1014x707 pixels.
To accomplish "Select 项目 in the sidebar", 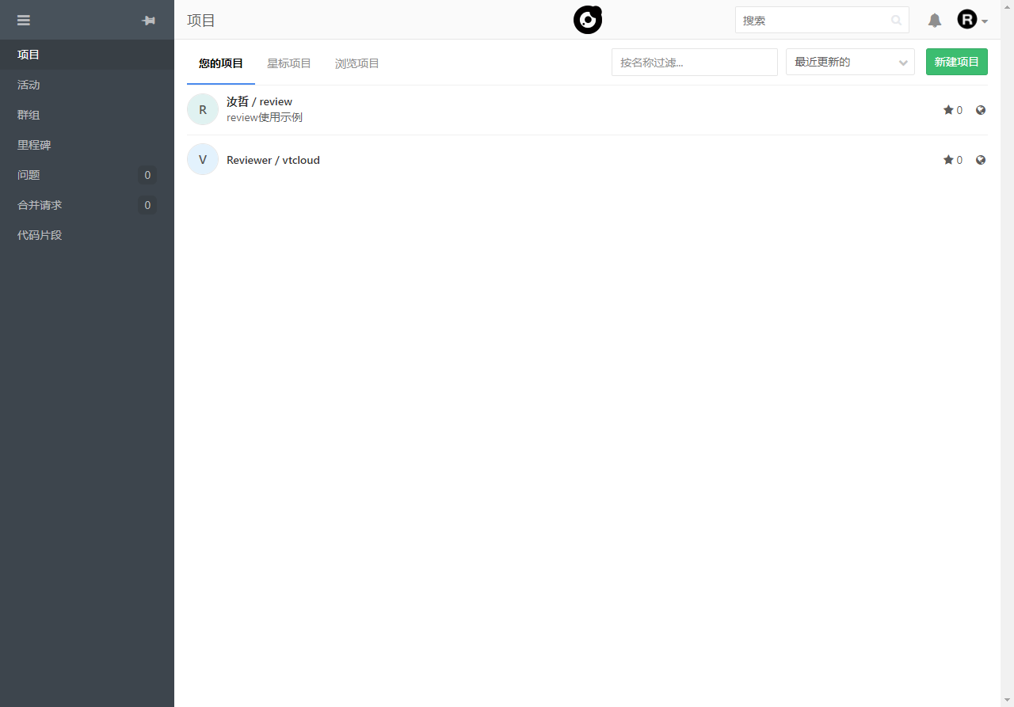I will coord(87,55).
